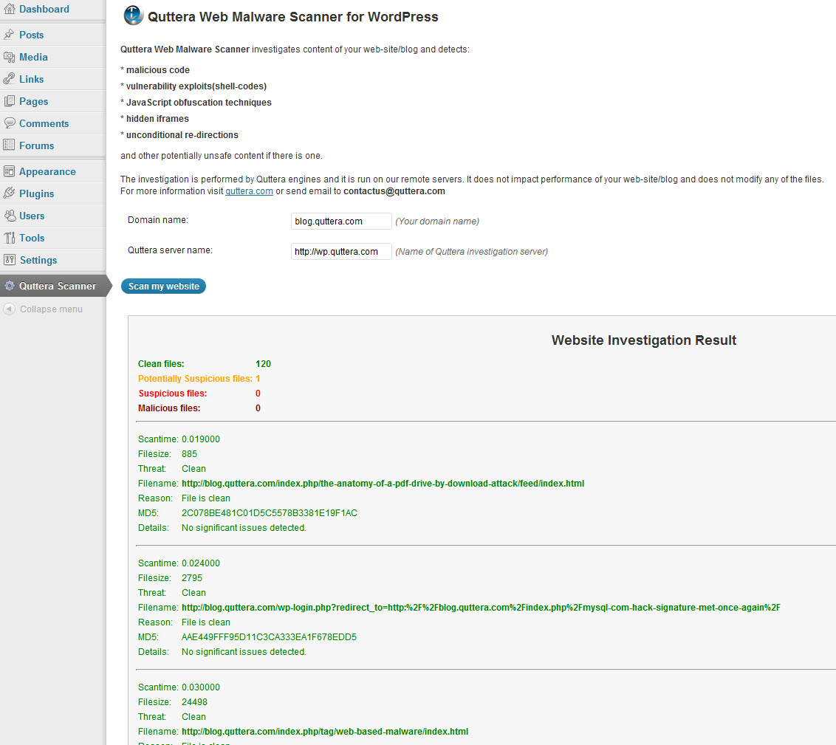This screenshot has height=745, width=836.
Task: Click MD5 value 2C078BE481C01D5C5578B3381E19F1AC
Action: 270,513
